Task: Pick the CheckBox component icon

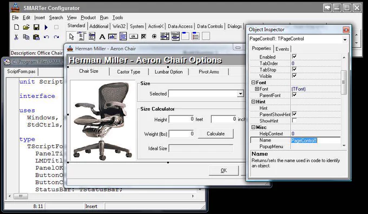Action: [x=143, y=36]
